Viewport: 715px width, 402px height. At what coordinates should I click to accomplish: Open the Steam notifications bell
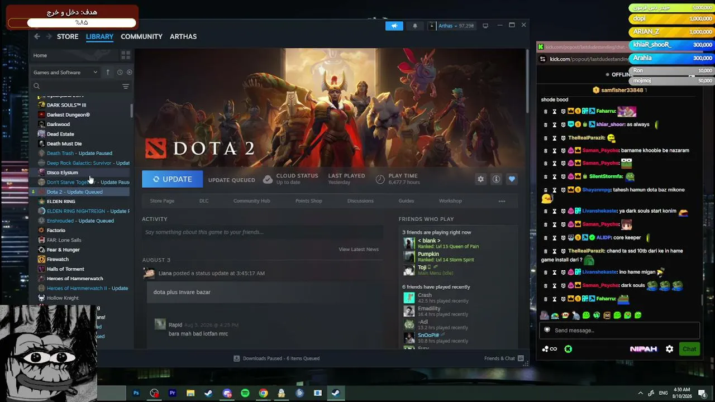(x=414, y=26)
